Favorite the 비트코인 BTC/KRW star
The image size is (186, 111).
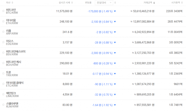click(3, 11)
